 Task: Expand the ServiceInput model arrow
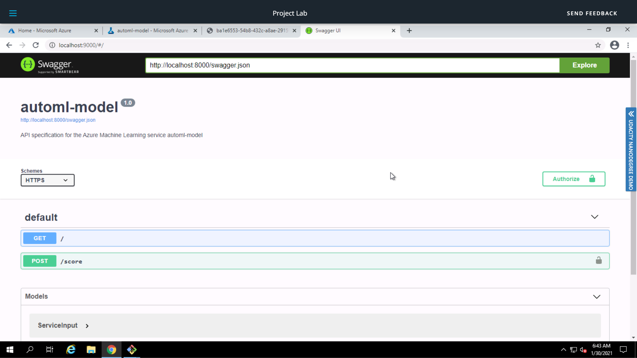(87, 326)
